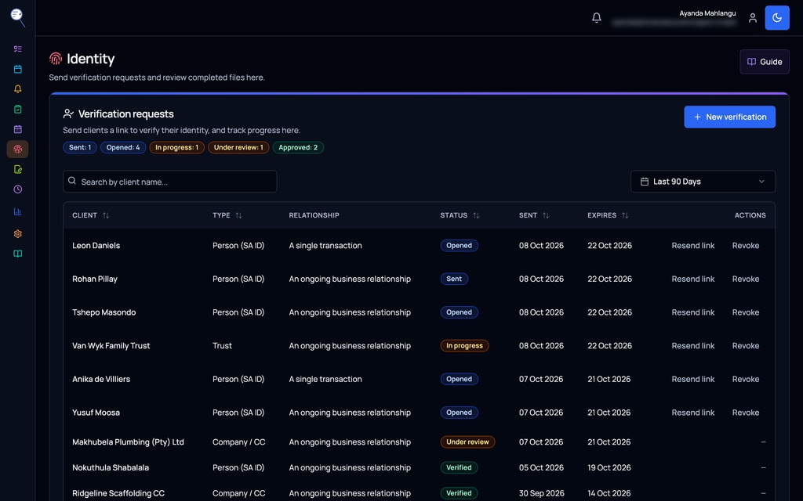Open the green clipboard-check icon in sidebar
Viewport: 803px width, 501px height.
17,109
